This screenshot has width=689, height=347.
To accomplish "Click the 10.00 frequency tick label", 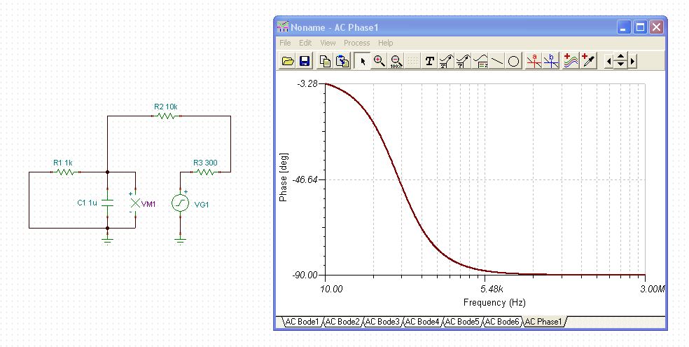I will tap(331, 289).
